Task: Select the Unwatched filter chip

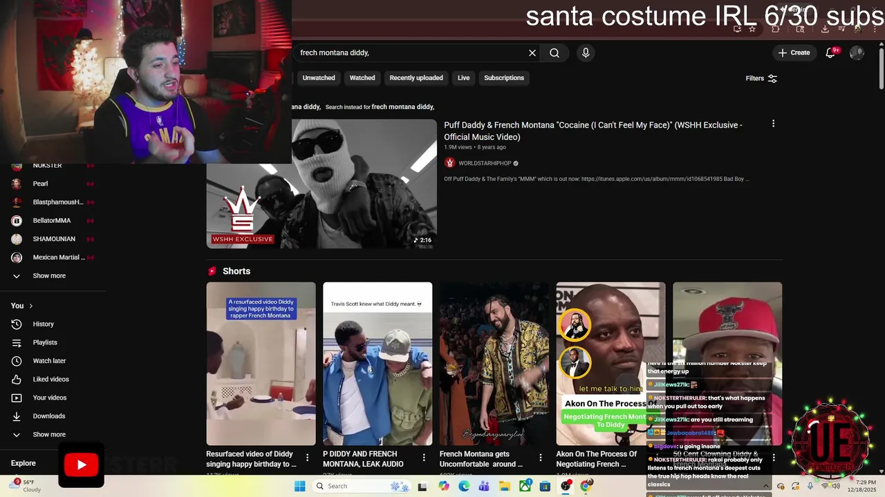Action: [319, 78]
